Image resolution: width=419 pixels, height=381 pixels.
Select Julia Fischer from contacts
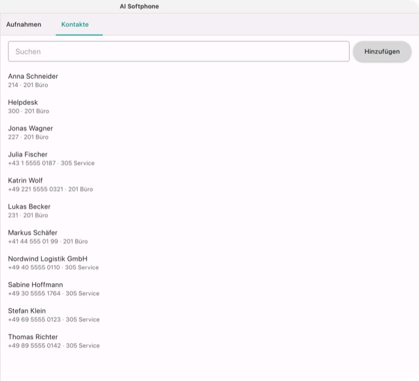coord(209,159)
